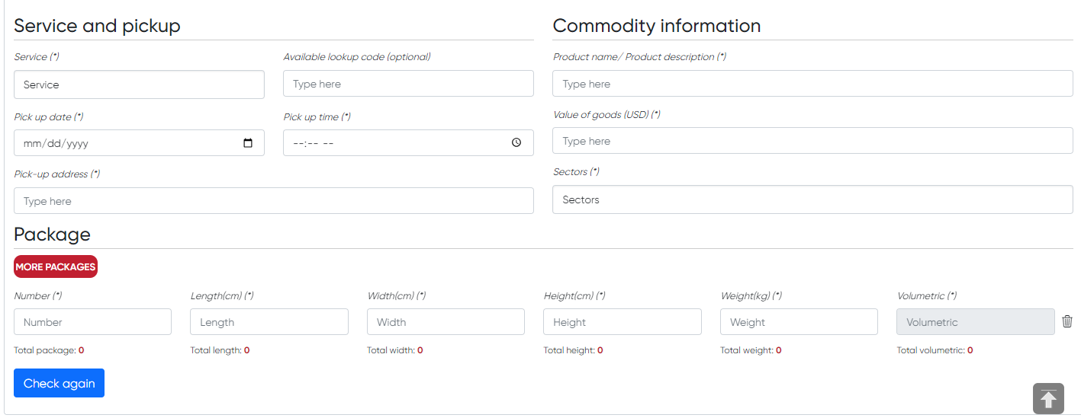
Task: Select the Width(cm) input field
Action: (446, 322)
